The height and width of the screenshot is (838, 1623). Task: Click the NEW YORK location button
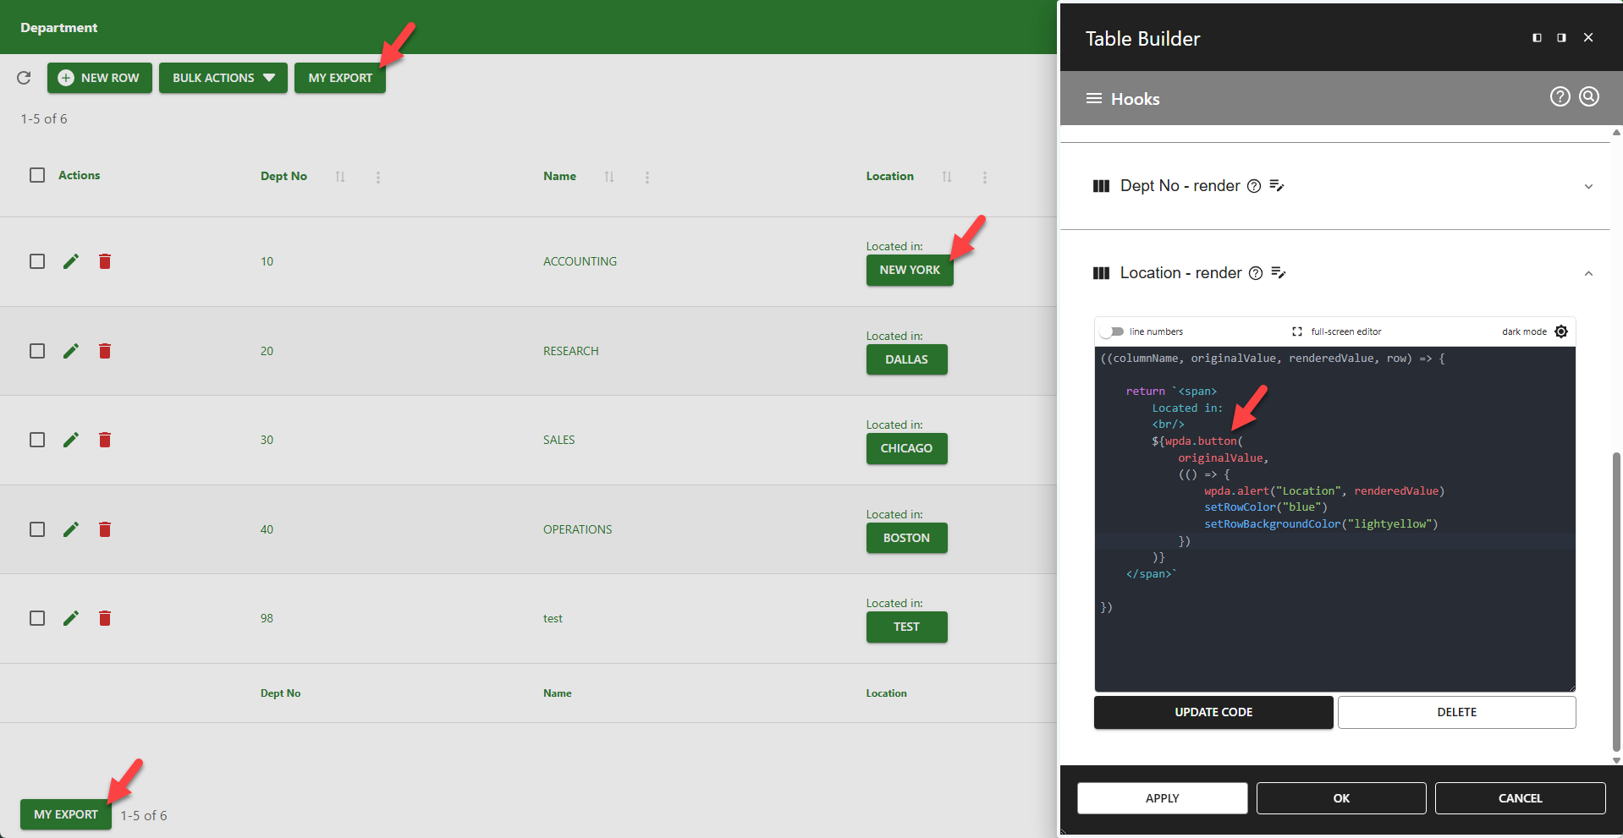[x=909, y=270]
